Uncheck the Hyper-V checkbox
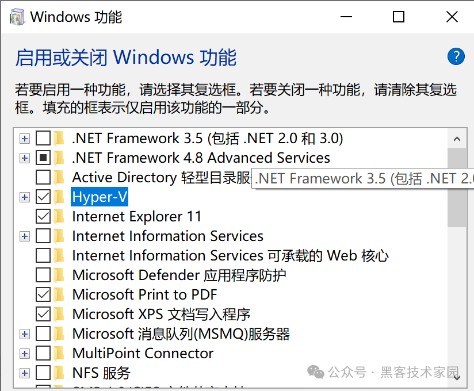474x391 pixels. (43, 197)
